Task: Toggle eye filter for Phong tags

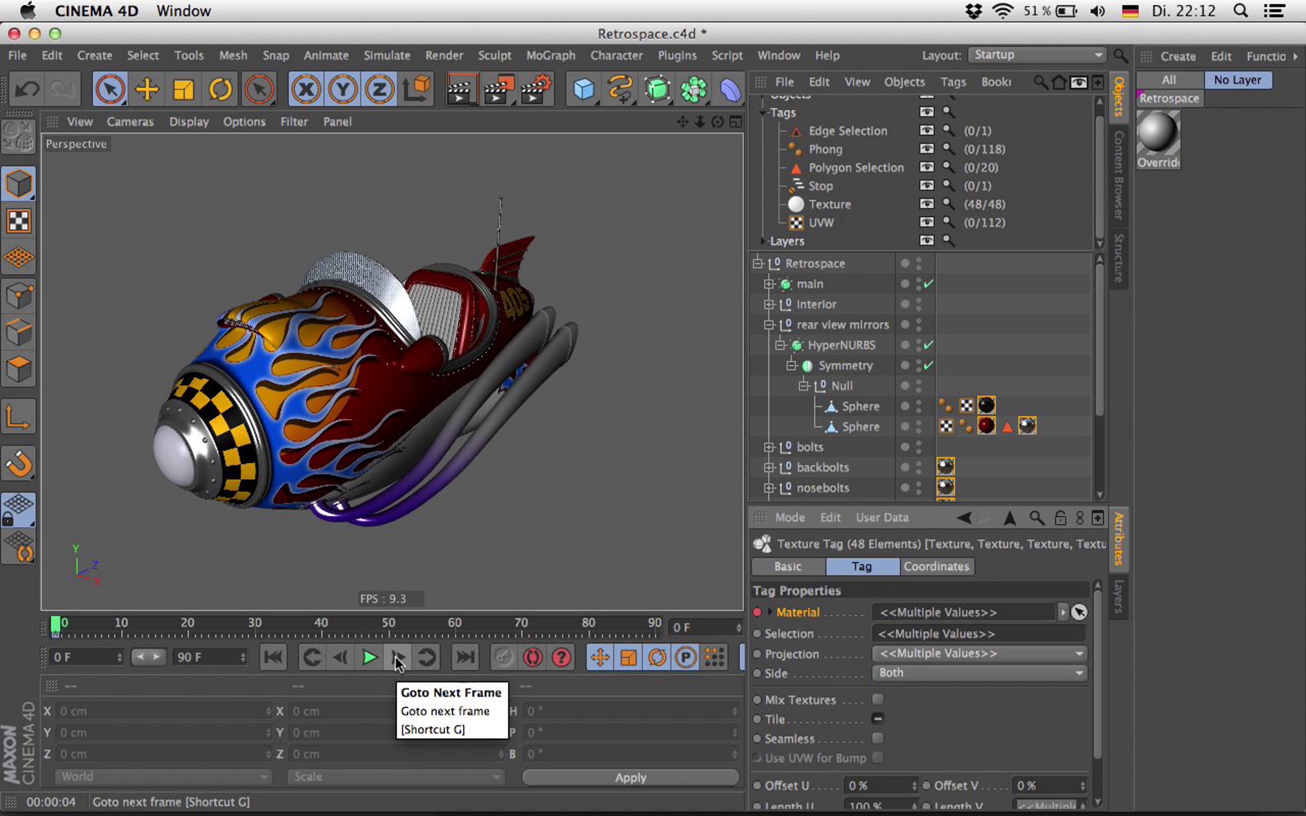Action: (x=926, y=149)
